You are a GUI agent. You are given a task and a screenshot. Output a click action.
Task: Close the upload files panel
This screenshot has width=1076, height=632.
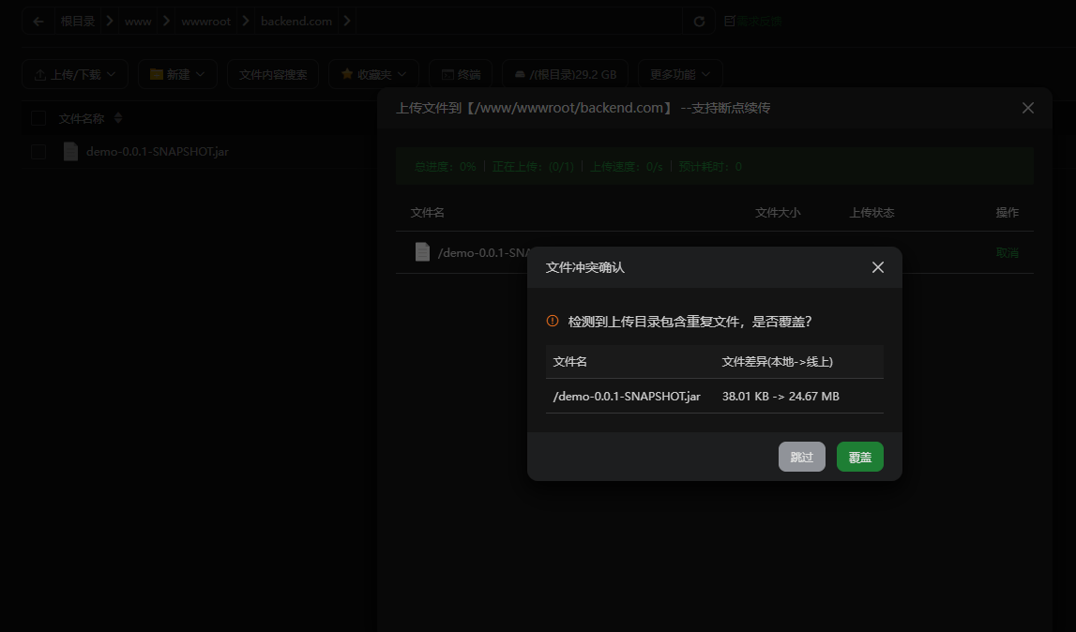[x=1028, y=108]
